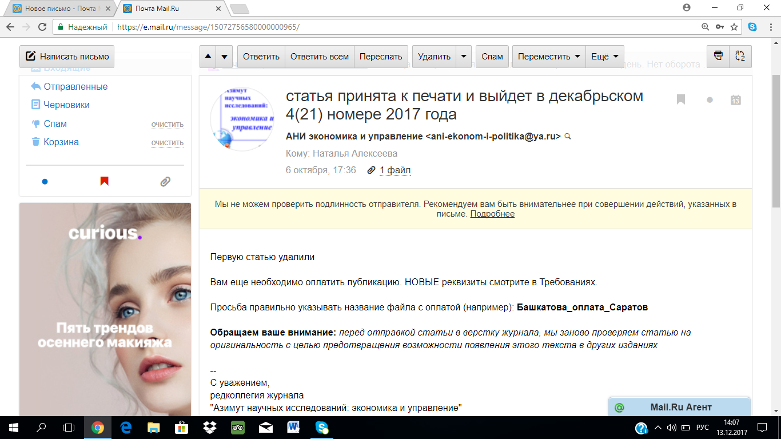Screen dimensions: 781x439
Task: Click the translate message icon
Action: point(740,56)
